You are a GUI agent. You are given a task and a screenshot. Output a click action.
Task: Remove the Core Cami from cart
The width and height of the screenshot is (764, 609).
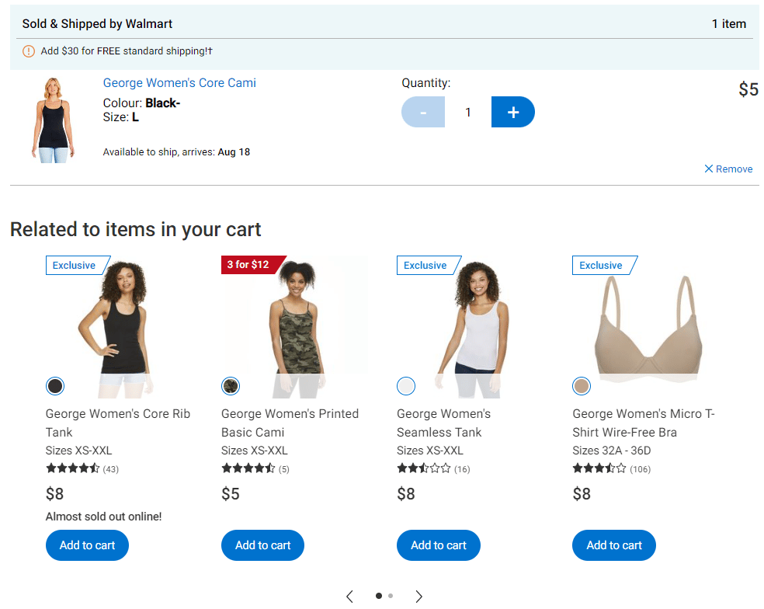tap(728, 169)
